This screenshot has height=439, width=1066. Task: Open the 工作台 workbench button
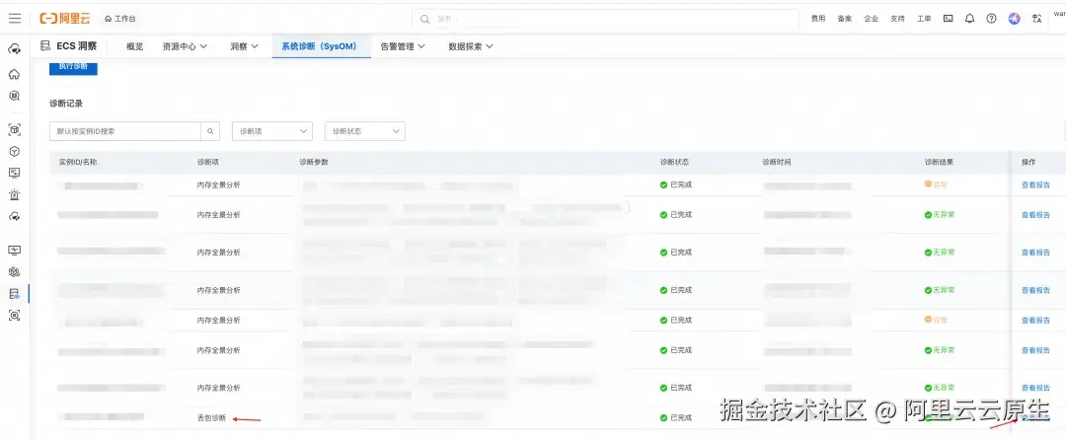coord(119,19)
